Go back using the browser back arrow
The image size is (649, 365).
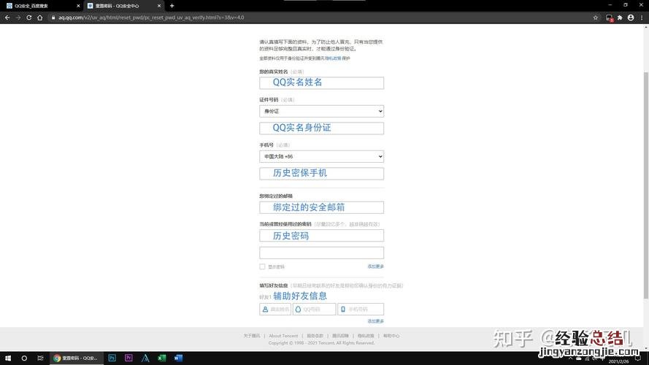click(7, 18)
